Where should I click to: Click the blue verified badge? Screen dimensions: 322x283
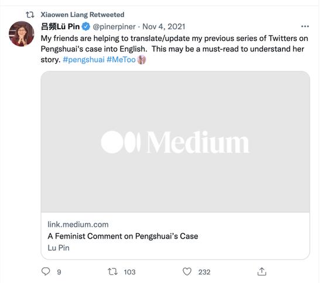click(x=86, y=27)
